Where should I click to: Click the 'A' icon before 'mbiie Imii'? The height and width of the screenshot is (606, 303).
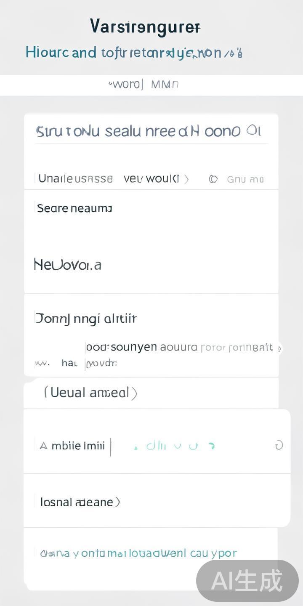click(43, 446)
